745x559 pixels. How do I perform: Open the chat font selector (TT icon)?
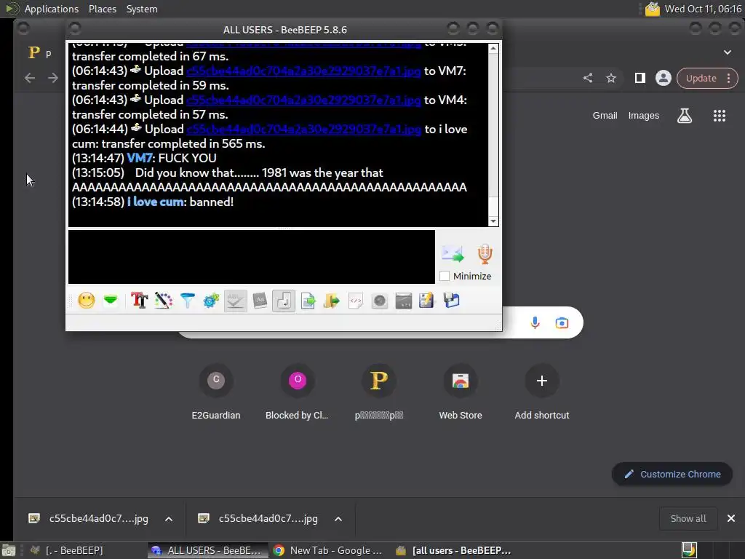pos(139,301)
